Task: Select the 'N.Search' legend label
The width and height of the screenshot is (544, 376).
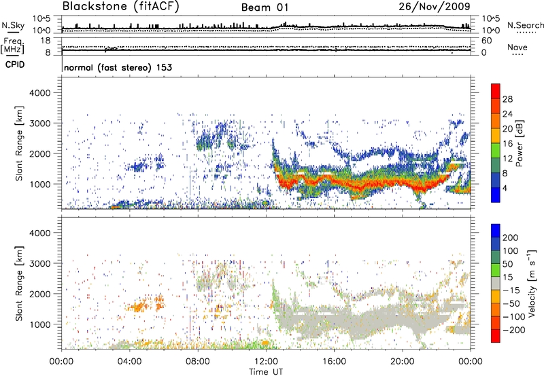Action: pos(525,25)
